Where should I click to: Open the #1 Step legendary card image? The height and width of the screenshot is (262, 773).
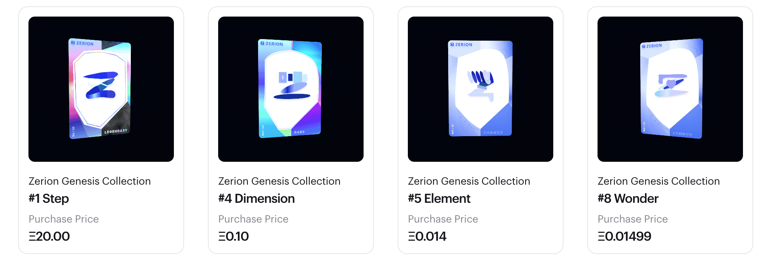click(101, 89)
